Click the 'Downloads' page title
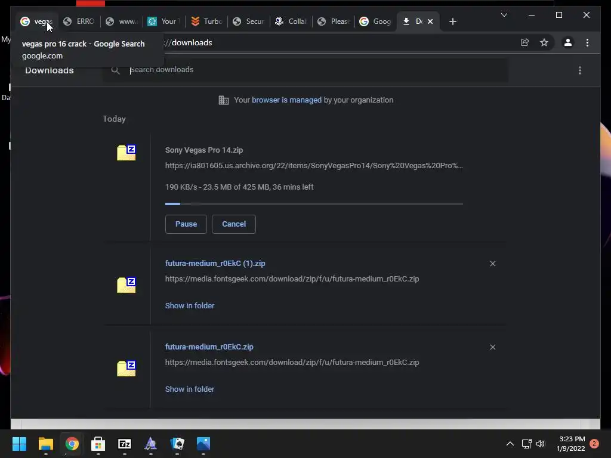 pyautogui.click(x=49, y=70)
